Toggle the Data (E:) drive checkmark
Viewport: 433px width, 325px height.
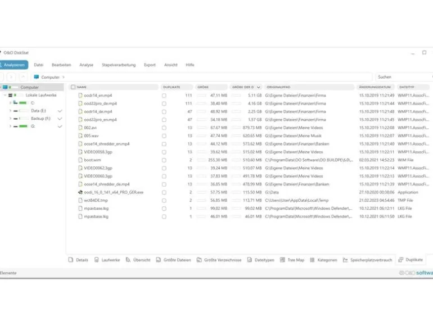tap(60, 111)
